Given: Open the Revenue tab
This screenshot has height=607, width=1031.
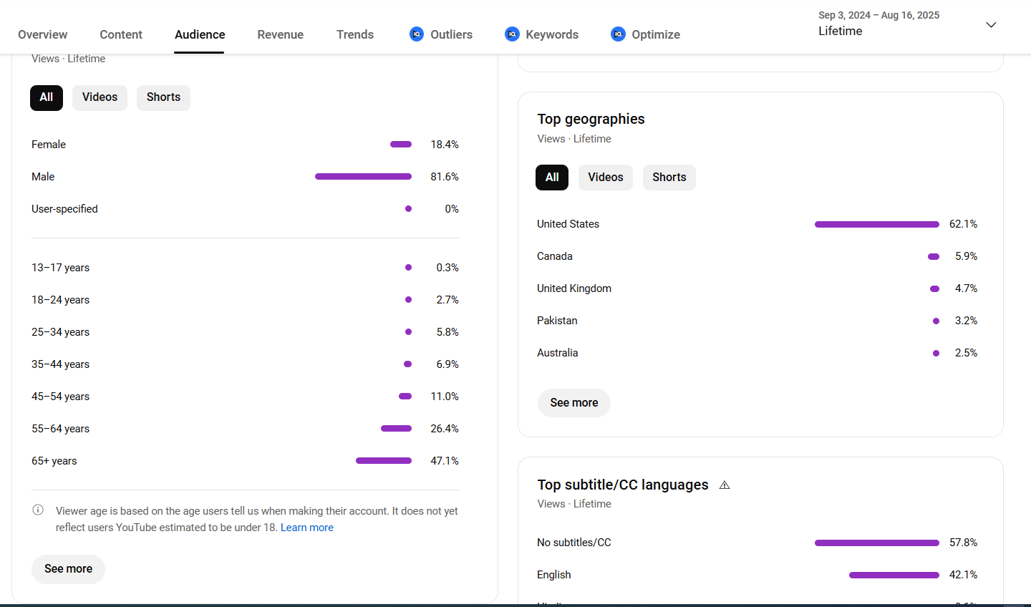Looking at the screenshot, I should 280,34.
